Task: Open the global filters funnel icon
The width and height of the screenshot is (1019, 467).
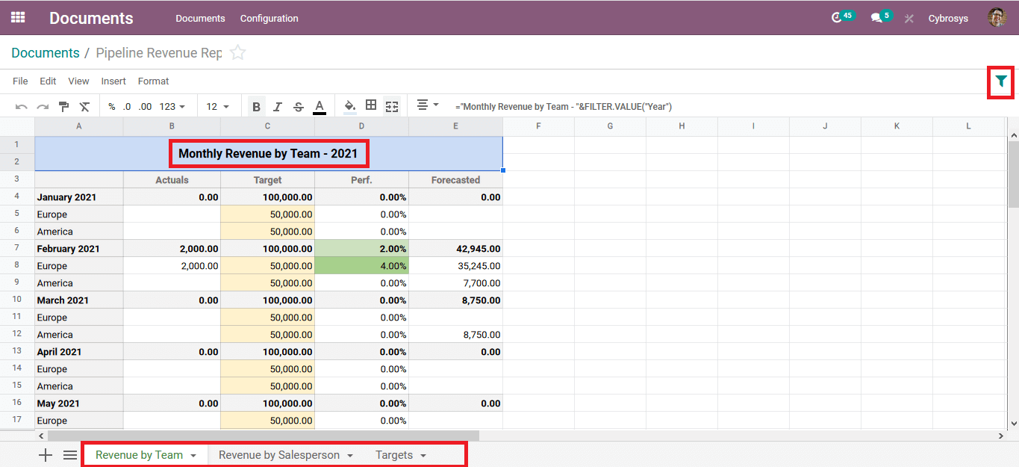Action: tap(1001, 81)
